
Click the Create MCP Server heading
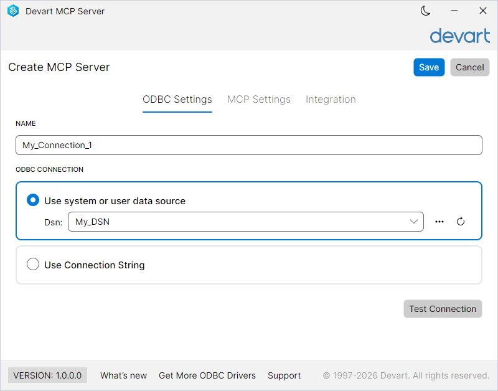click(x=59, y=67)
